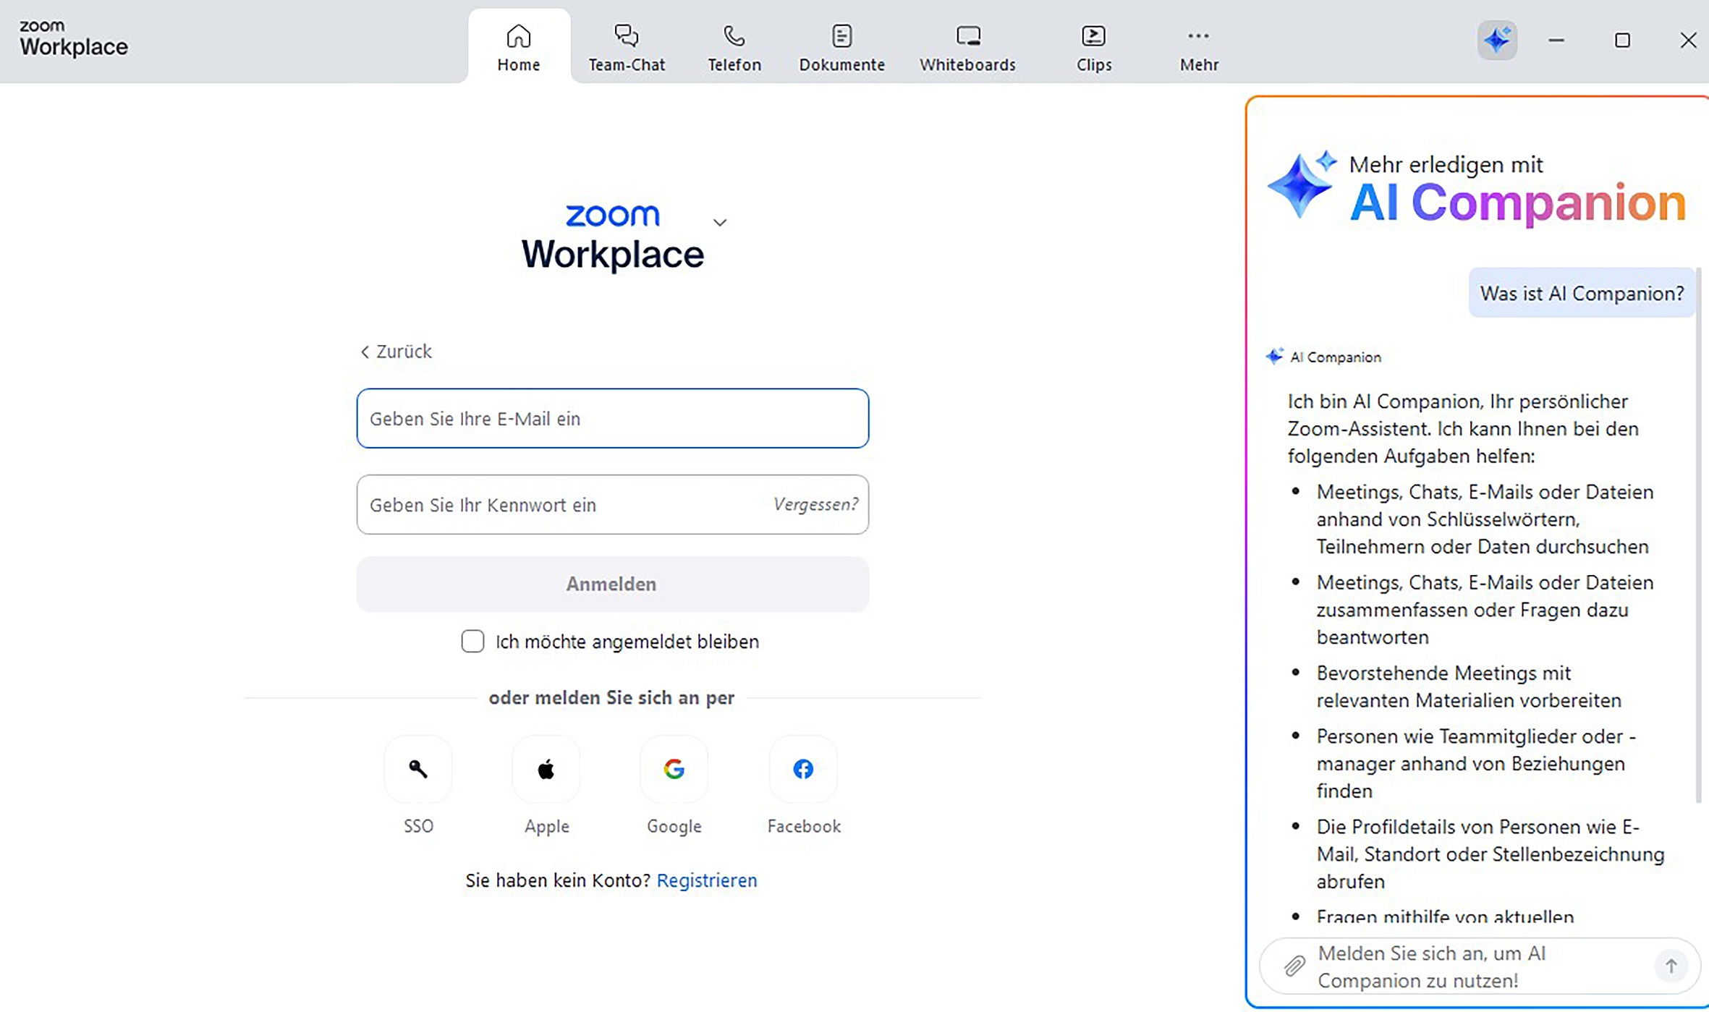Switch to the Telefon tab
This screenshot has width=1709, height=1012.
(734, 47)
